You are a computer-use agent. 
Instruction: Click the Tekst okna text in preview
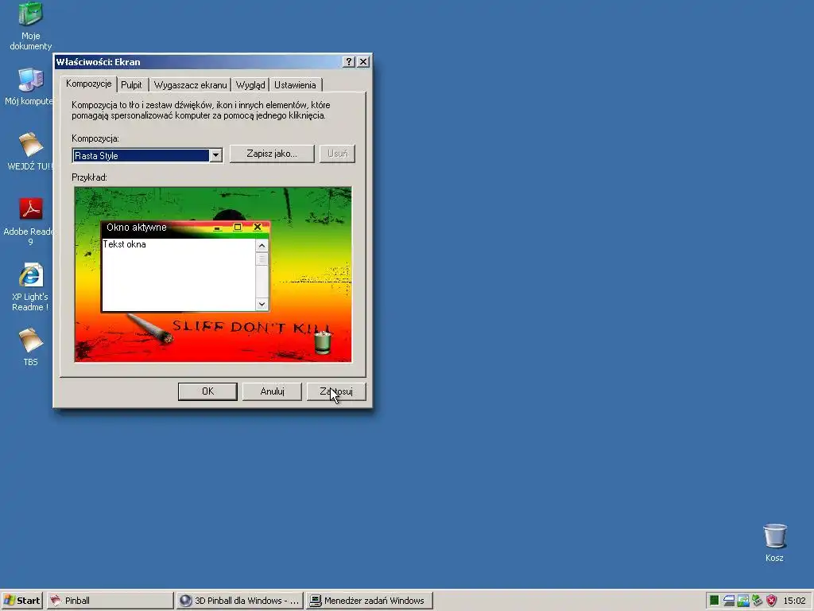tap(125, 244)
